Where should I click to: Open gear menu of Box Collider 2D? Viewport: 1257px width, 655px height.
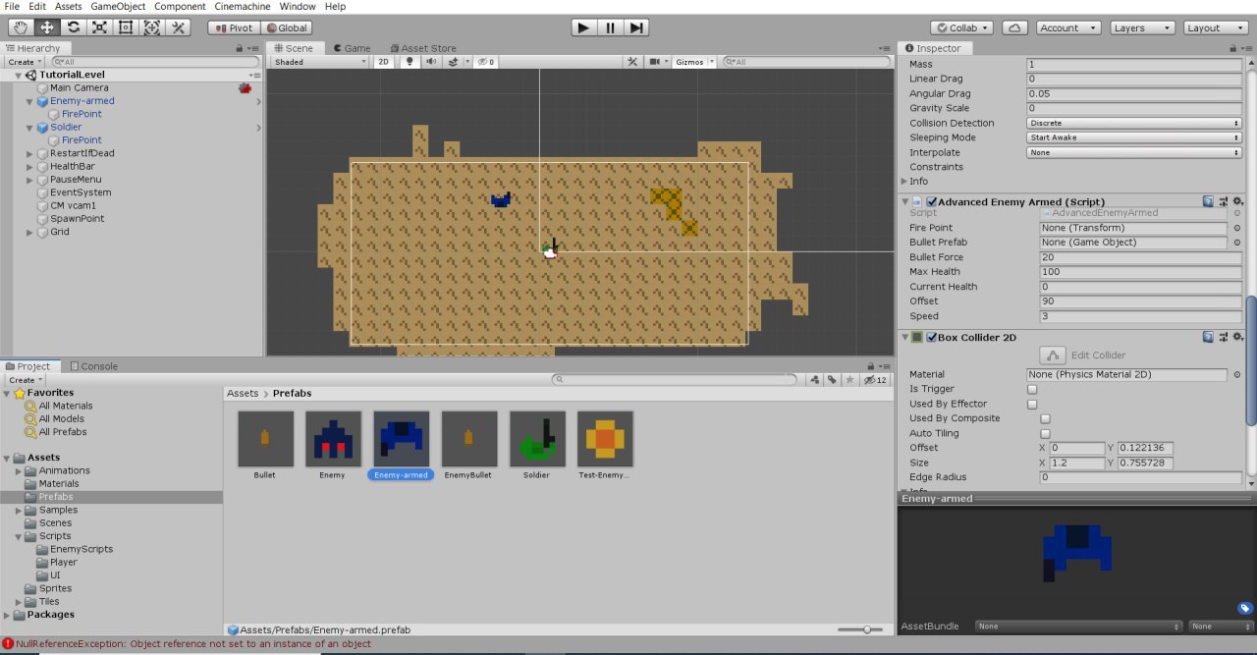tap(1237, 337)
